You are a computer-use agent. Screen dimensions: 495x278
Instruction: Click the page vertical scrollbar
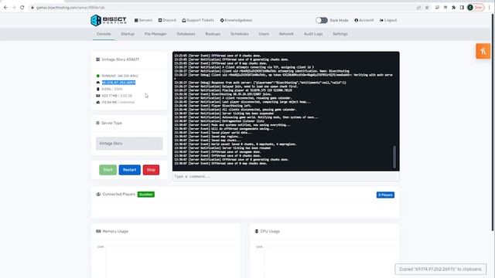[x=493, y=123]
